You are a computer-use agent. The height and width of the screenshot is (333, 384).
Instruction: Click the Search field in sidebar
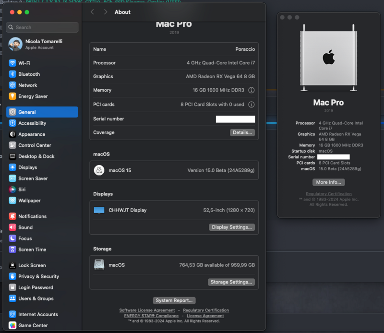(x=43, y=27)
